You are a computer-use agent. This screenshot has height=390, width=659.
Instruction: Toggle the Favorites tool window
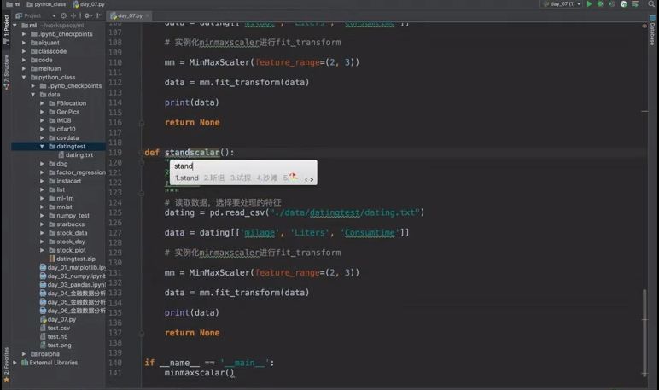pos(6,364)
